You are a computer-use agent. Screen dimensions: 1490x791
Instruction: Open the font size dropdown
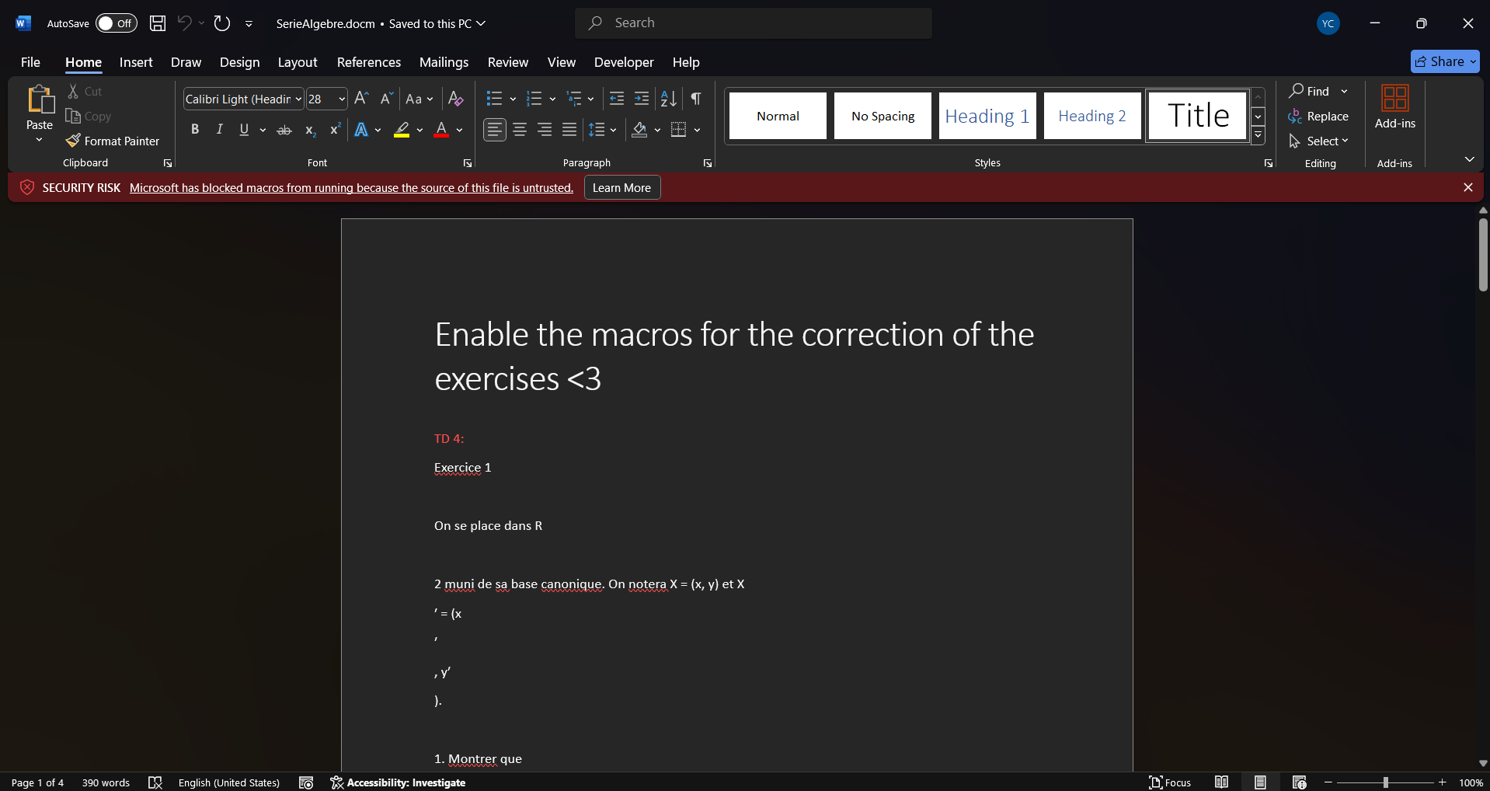coord(341,99)
